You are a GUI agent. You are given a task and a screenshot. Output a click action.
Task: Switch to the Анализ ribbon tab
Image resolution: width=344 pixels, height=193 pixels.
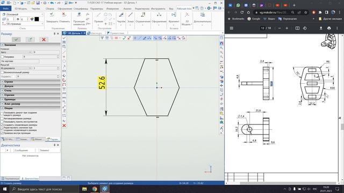point(127,9)
